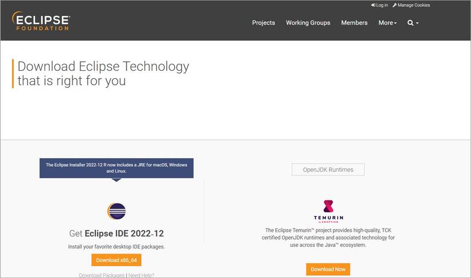Image resolution: width=471 pixels, height=278 pixels.
Task: Click the Eclipse IDE round logo
Action: click(116, 211)
